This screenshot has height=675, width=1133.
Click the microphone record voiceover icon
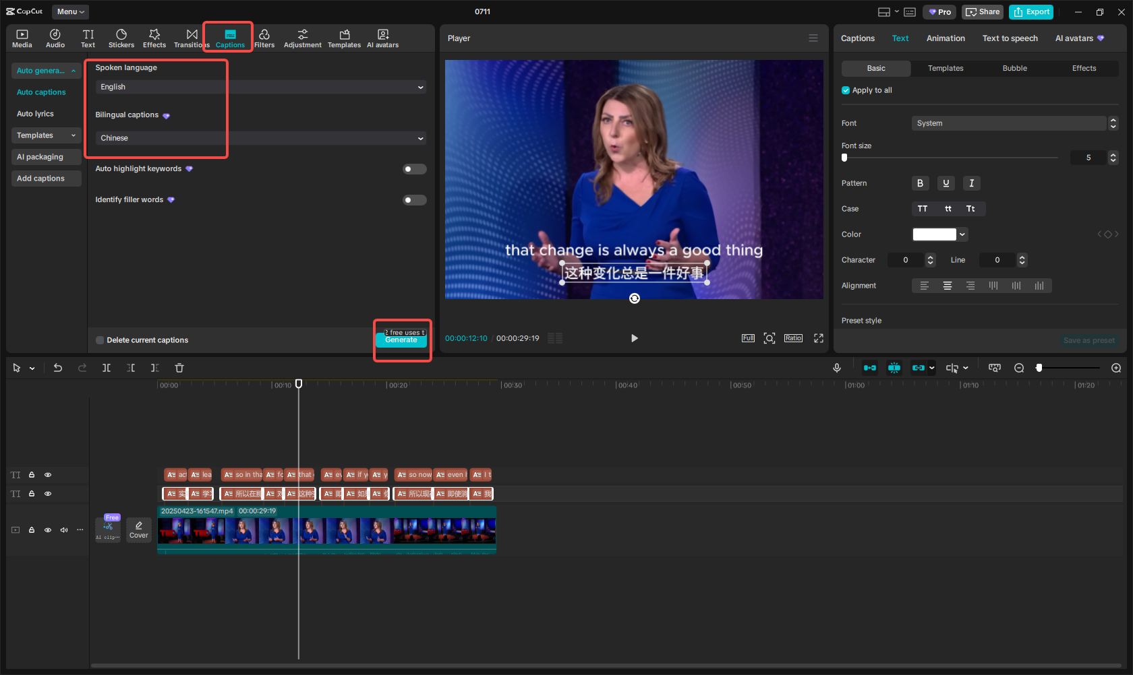click(836, 368)
